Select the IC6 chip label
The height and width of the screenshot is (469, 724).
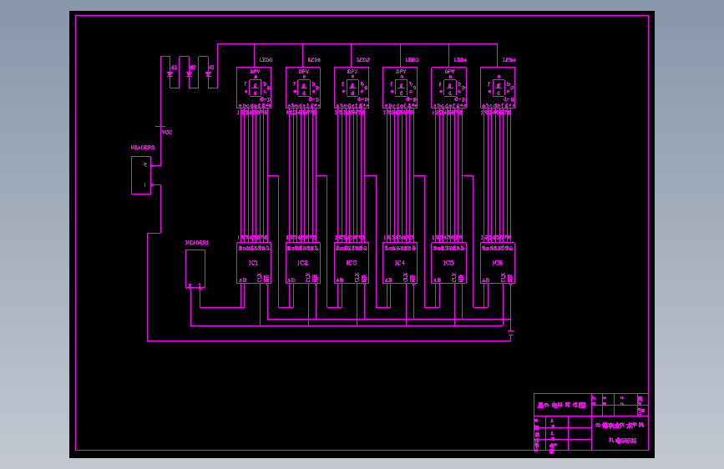[498, 263]
